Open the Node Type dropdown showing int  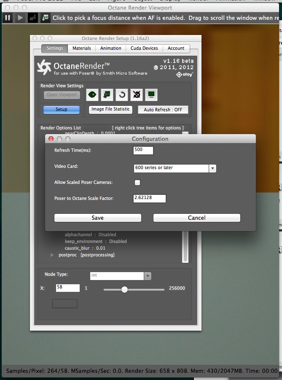(x=148, y=276)
